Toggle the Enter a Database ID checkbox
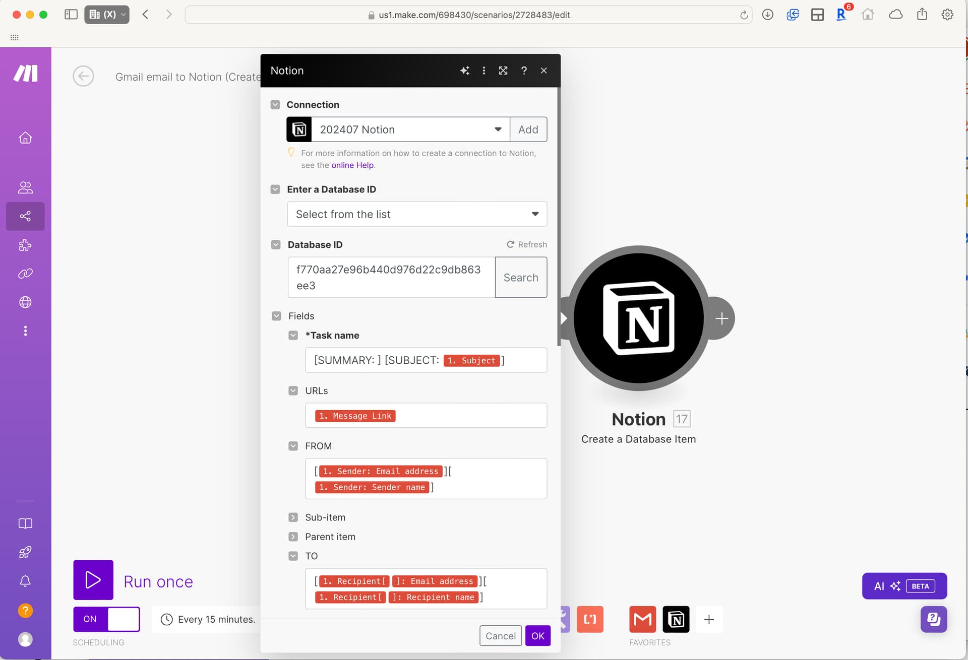Image resolution: width=968 pixels, height=660 pixels. pos(275,189)
